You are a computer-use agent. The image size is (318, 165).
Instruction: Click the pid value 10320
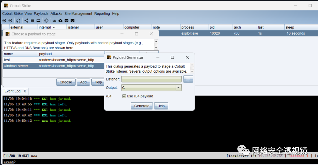pyautogui.click(x=215, y=33)
